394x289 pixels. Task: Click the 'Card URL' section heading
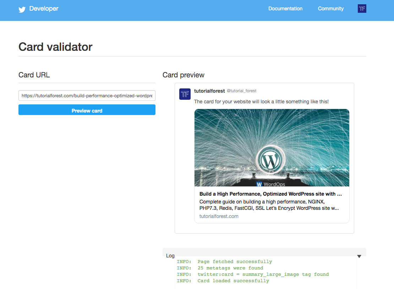(34, 75)
